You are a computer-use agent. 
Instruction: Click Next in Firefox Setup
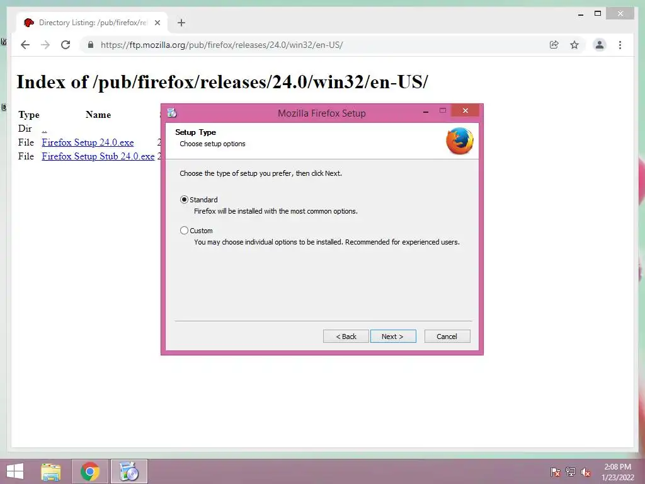(393, 337)
